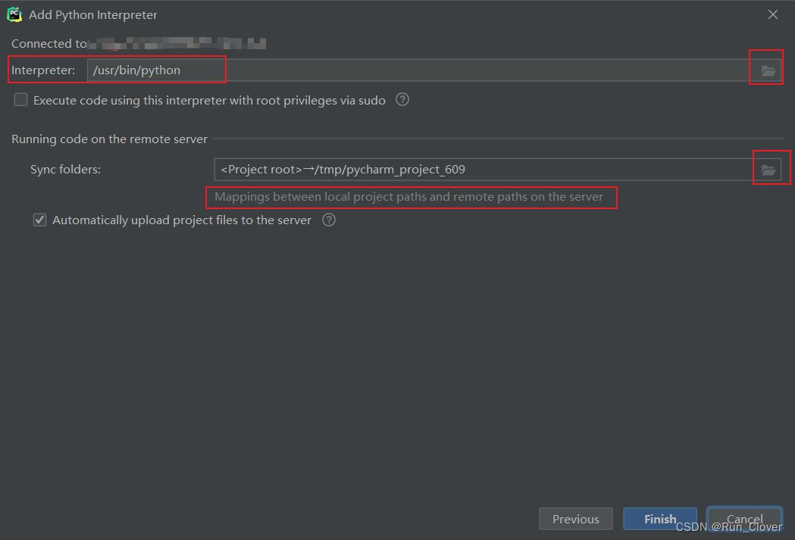Click help icon beside automatic upload option
795x540 pixels.
pyautogui.click(x=329, y=220)
